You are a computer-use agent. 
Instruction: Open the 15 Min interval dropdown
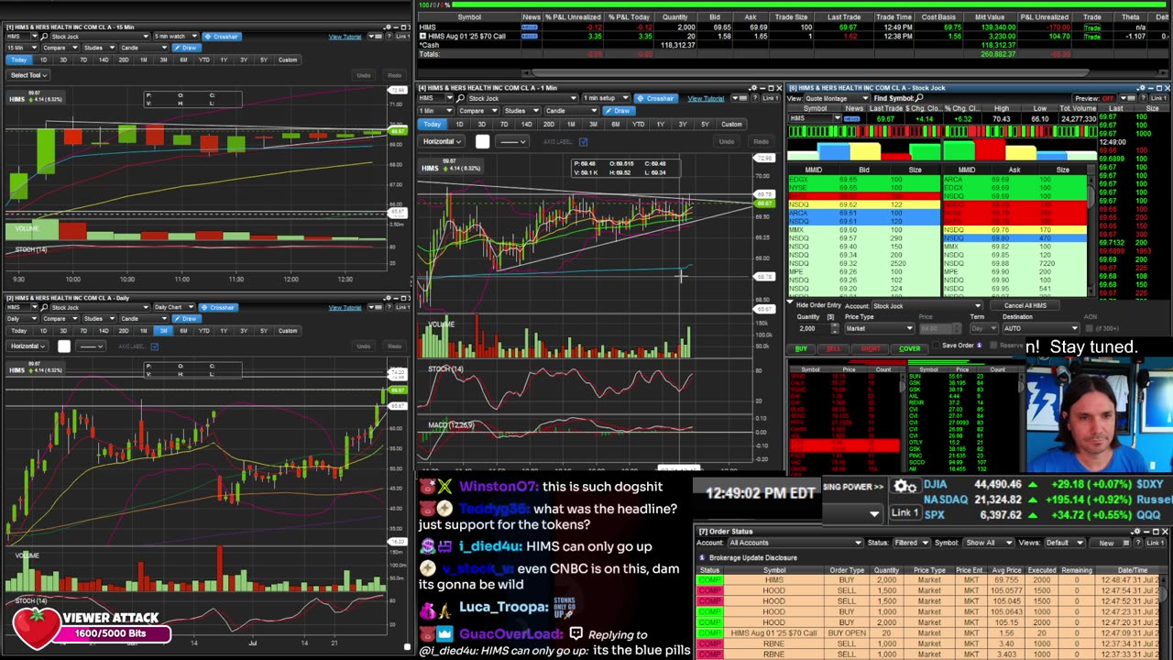click(22, 48)
